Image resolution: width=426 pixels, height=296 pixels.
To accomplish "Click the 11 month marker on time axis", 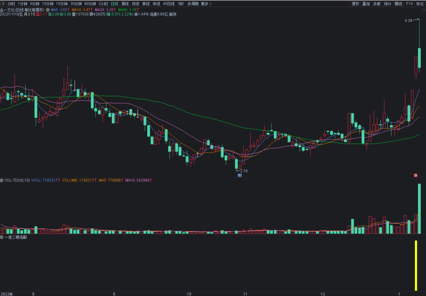I will click(x=245, y=294).
